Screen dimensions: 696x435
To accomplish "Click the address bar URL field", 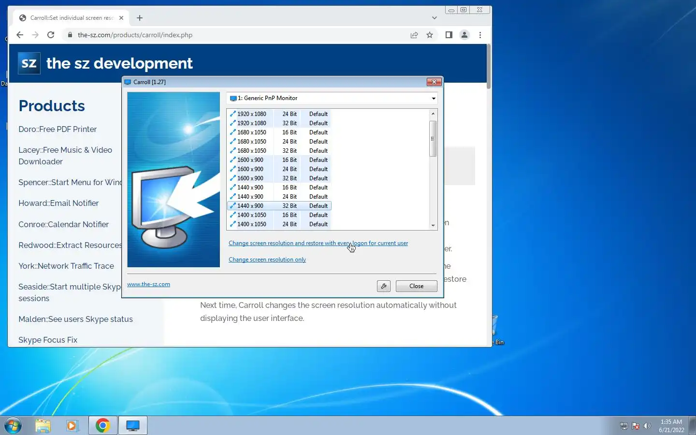I will tap(237, 35).
